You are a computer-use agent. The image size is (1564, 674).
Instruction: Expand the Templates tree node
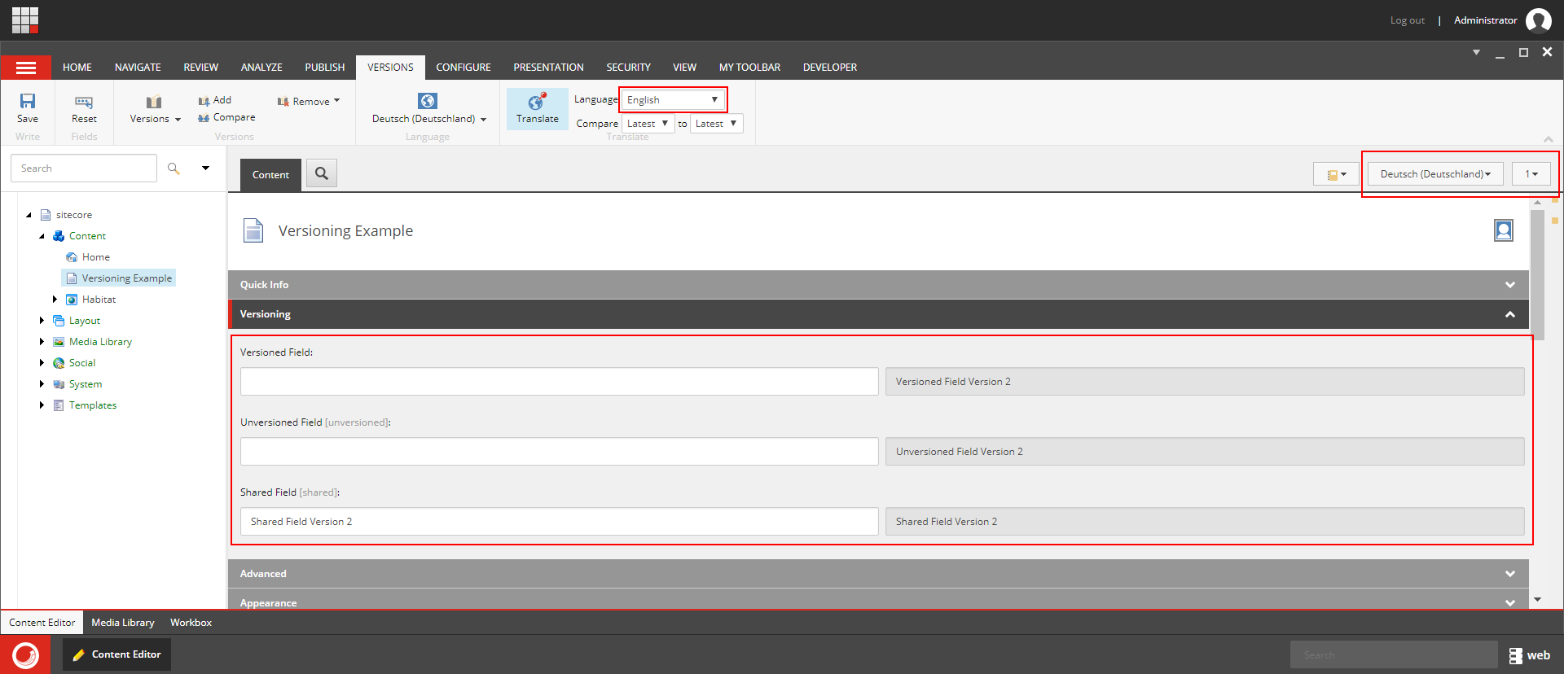(42, 405)
